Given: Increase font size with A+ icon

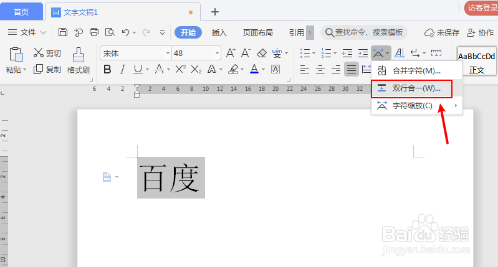Looking at the screenshot, I should [231, 53].
